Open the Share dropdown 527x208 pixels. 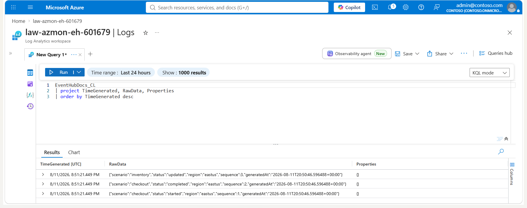(x=440, y=54)
